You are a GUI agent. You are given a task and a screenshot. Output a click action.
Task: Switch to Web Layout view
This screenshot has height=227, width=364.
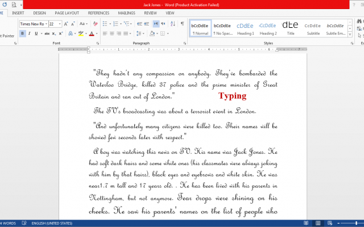[330, 223]
